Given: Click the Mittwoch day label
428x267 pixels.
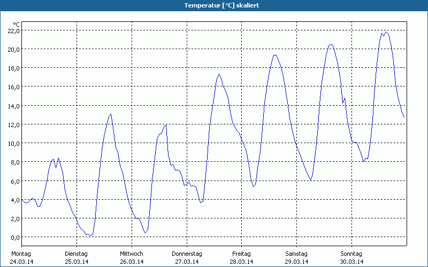Looking at the screenshot, I should pos(131,254).
